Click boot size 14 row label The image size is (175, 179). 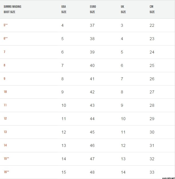click(x=5, y=145)
